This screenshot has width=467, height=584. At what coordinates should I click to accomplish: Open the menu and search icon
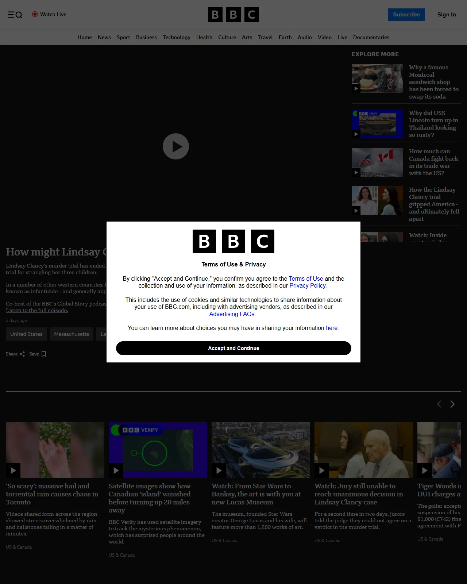[15, 15]
